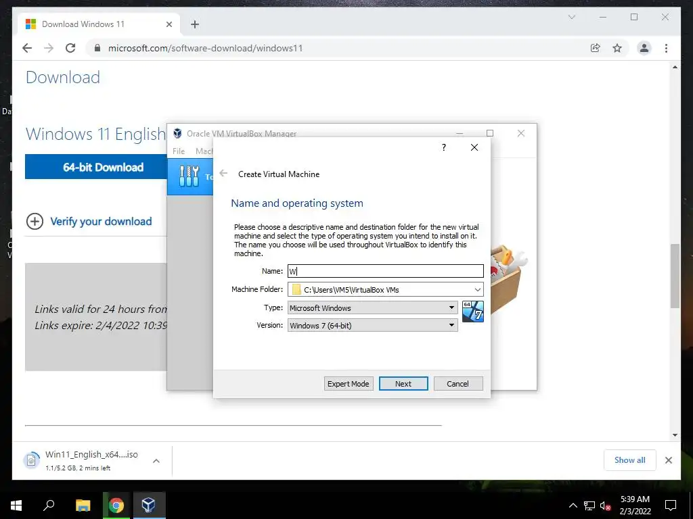Click the Next button
This screenshot has width=693, height=519.
(403, 384)
